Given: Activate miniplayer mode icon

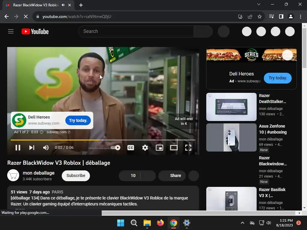Looking at the screenshot, I should click(159, 148).
